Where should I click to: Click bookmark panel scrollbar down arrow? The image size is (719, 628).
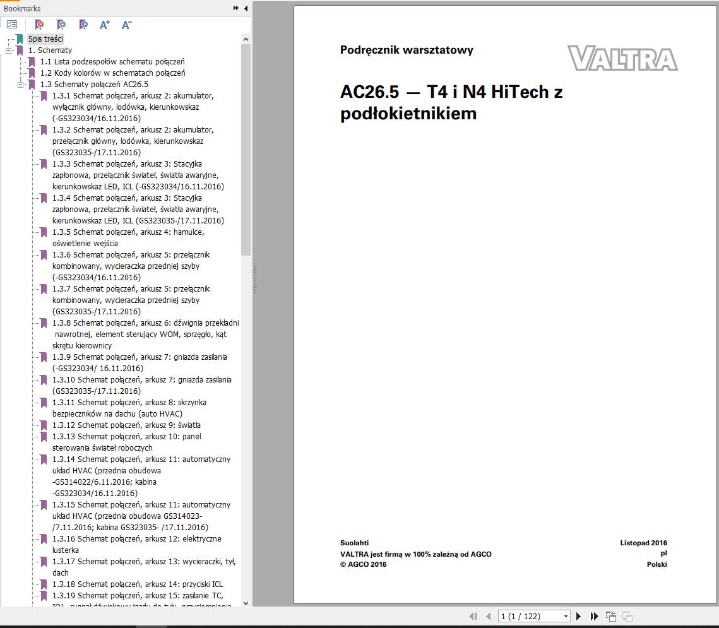pos(246,603)
